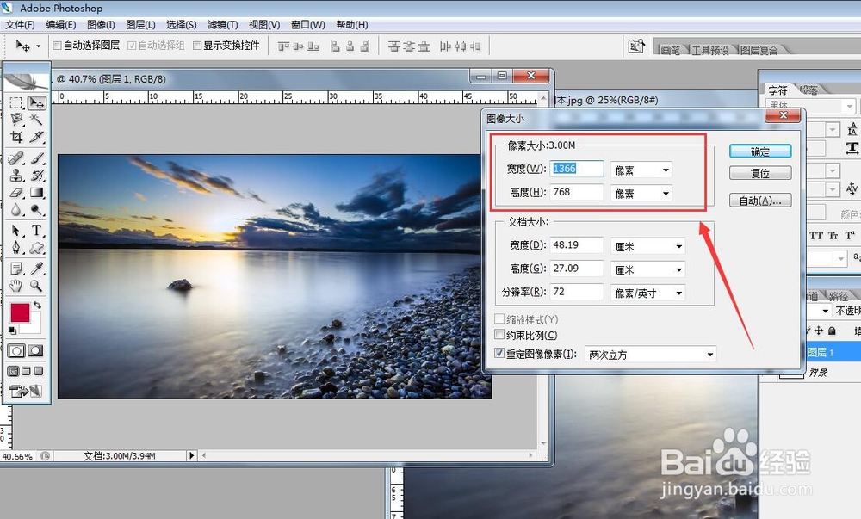The image size is (861, 519).
Task: Select the Custom Shape tool
Action: (36, 248)
